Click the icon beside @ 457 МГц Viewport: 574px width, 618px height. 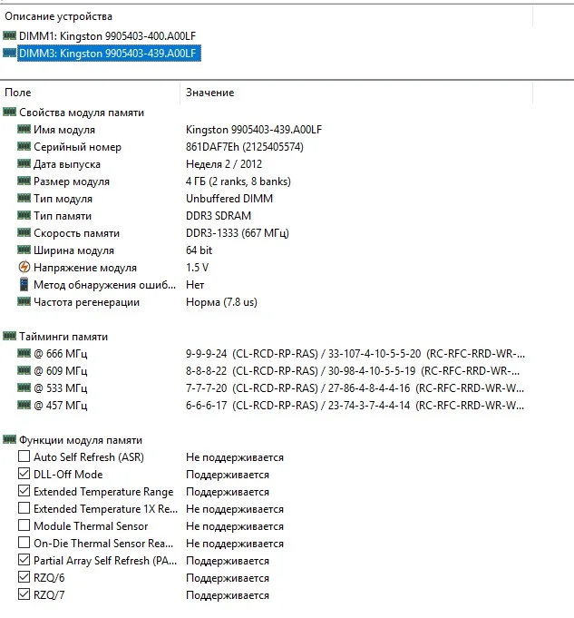24,405
